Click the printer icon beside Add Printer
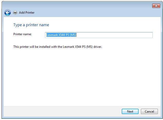This screenshot has height=120, width=163. click(x=15, y=13)
